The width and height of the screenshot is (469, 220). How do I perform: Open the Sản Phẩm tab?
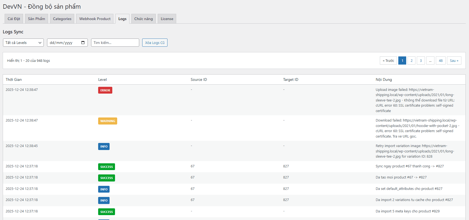(x=36, y=19)
